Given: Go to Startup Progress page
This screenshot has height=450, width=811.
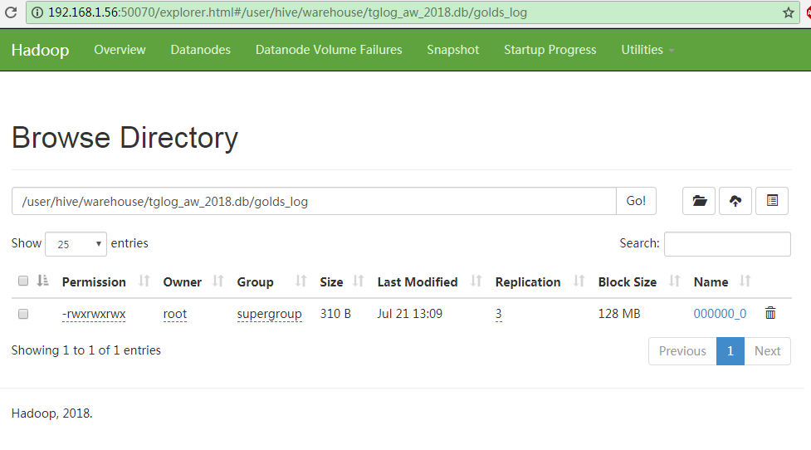Looking at the screenshot, I should point(550,50).
